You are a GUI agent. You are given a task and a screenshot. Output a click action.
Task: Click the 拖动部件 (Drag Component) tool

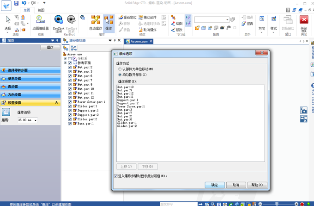148,18
